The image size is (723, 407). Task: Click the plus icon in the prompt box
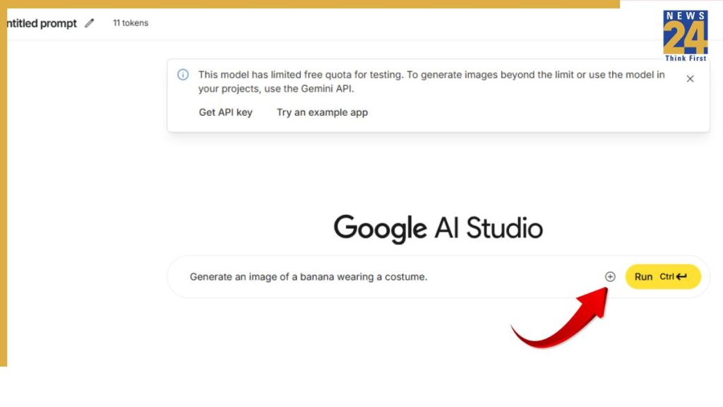tap(610, 277)
